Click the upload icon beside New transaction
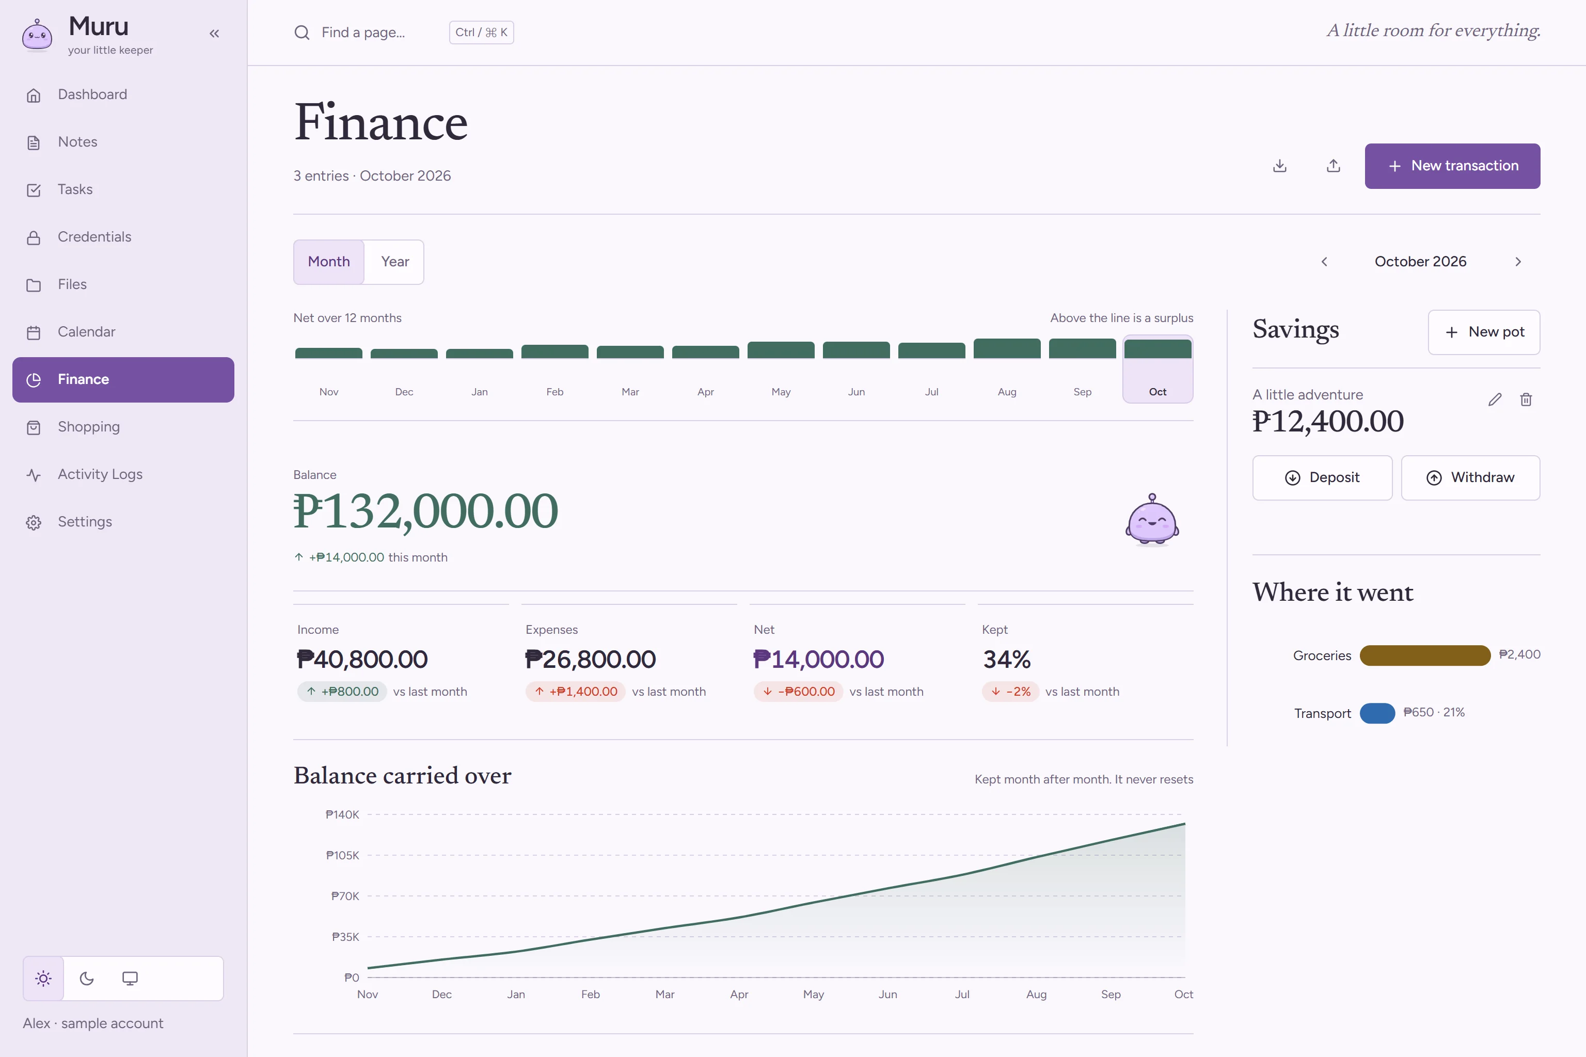 (1333, 166)
